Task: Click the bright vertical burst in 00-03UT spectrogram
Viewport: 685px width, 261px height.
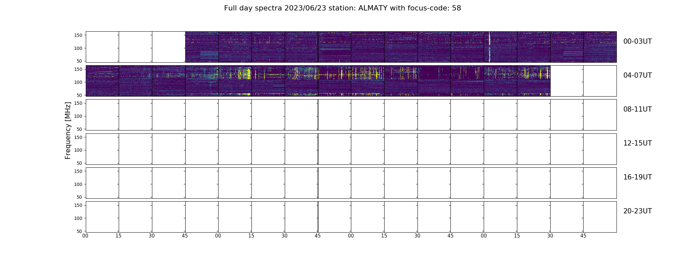Action: tap(489, 47)
